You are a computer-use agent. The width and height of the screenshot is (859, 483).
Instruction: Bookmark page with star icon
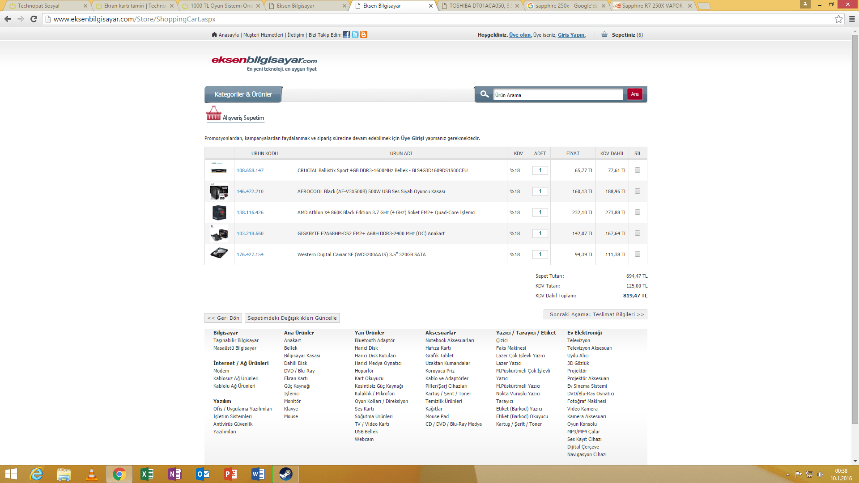[x=838, y=19]
